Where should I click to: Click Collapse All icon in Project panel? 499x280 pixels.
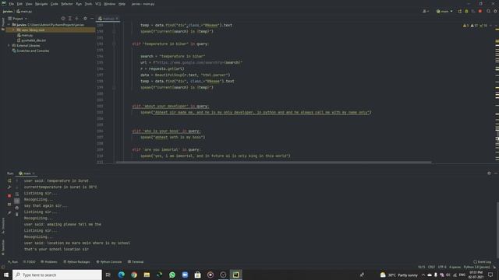point(76,19)
